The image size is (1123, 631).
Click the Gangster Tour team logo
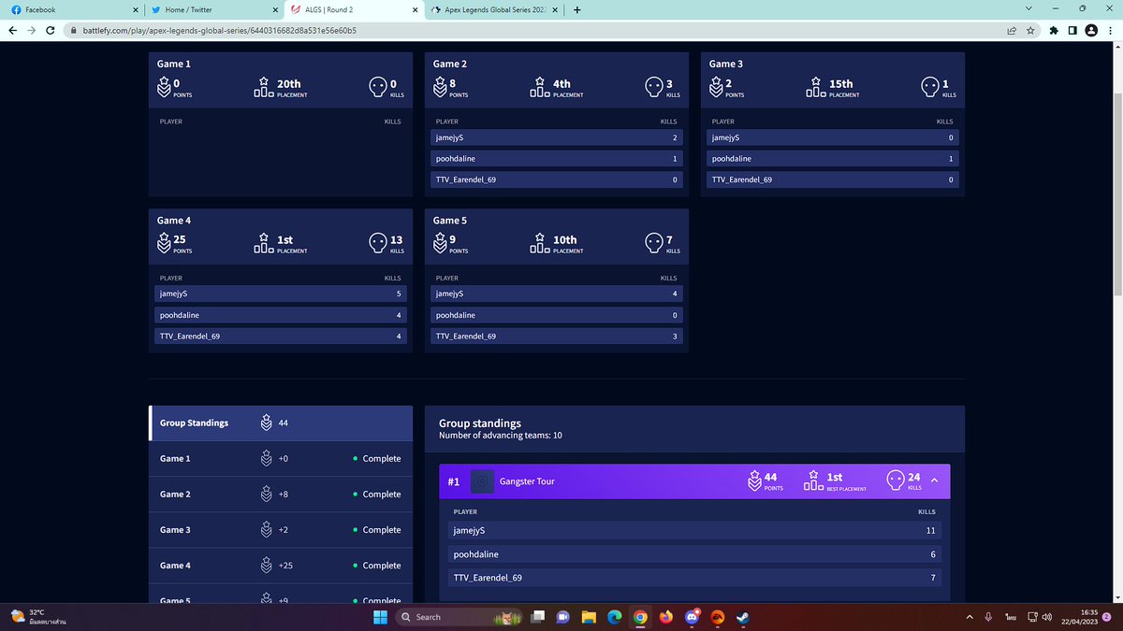point(482,481)
